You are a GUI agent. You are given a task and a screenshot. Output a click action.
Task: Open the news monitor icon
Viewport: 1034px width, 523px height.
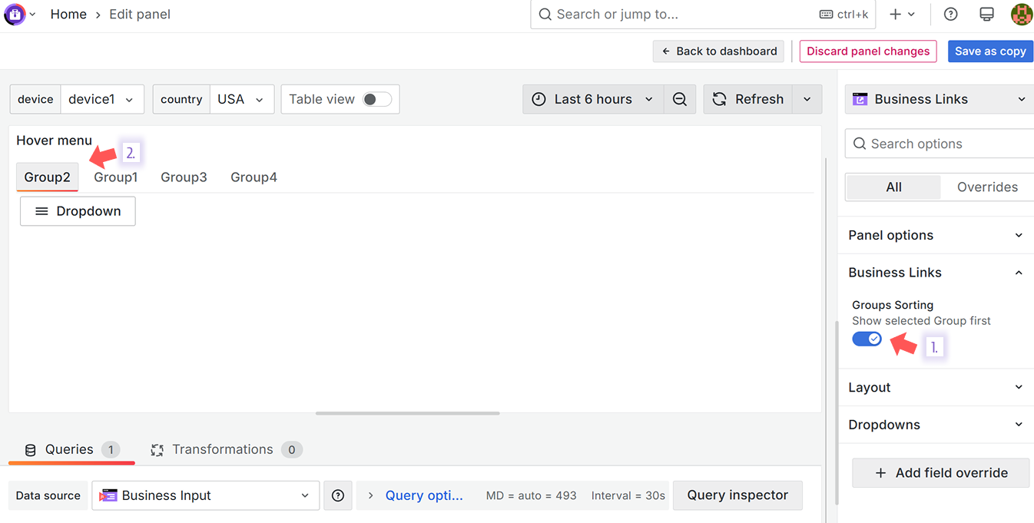click(986, 14)
